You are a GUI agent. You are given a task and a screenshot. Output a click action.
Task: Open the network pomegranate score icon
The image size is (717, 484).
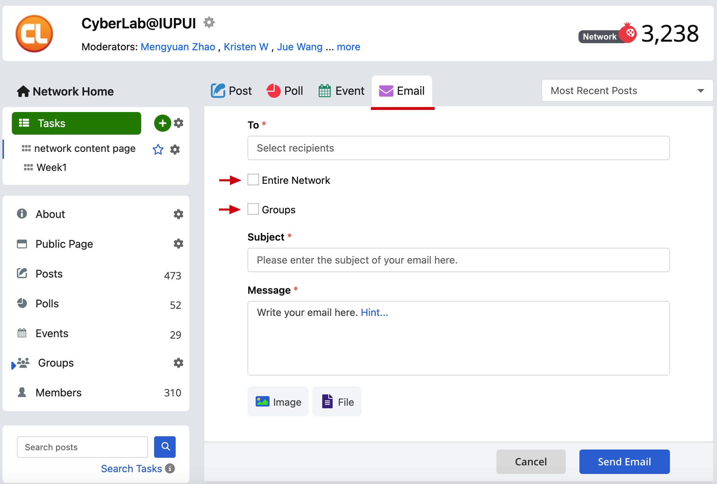pos(629,32)
